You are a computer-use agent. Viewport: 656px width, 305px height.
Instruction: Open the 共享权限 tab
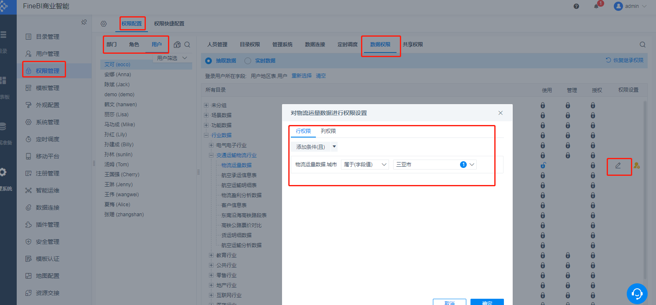point(413,45)
